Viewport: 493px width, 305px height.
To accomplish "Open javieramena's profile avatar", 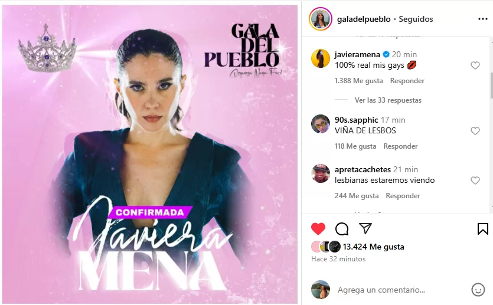I will click(x=321, y=58).
